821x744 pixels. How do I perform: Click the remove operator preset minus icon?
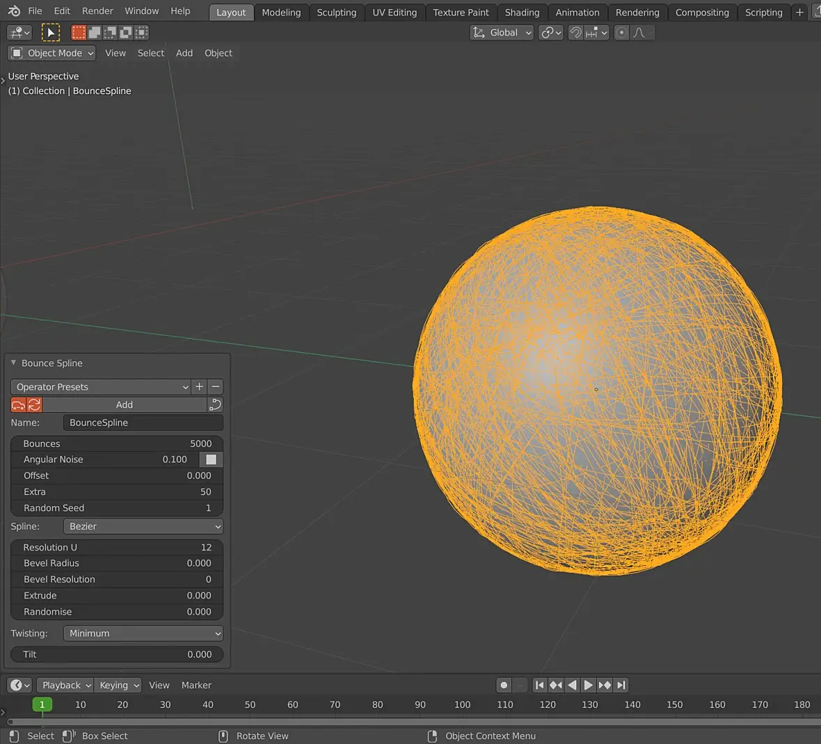point(216,387)
